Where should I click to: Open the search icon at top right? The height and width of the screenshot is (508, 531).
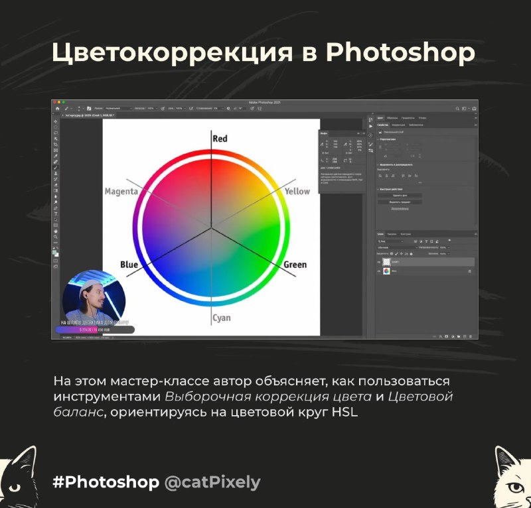457,109
